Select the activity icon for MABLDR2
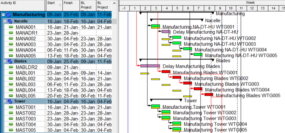 pyautogui.click(x=11, y=67)
